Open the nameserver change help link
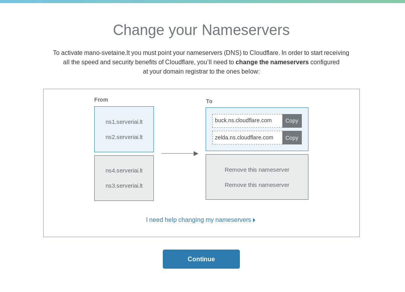Image resolution: width=405 pixels, height=292 pixels. (x=198, y=220)
